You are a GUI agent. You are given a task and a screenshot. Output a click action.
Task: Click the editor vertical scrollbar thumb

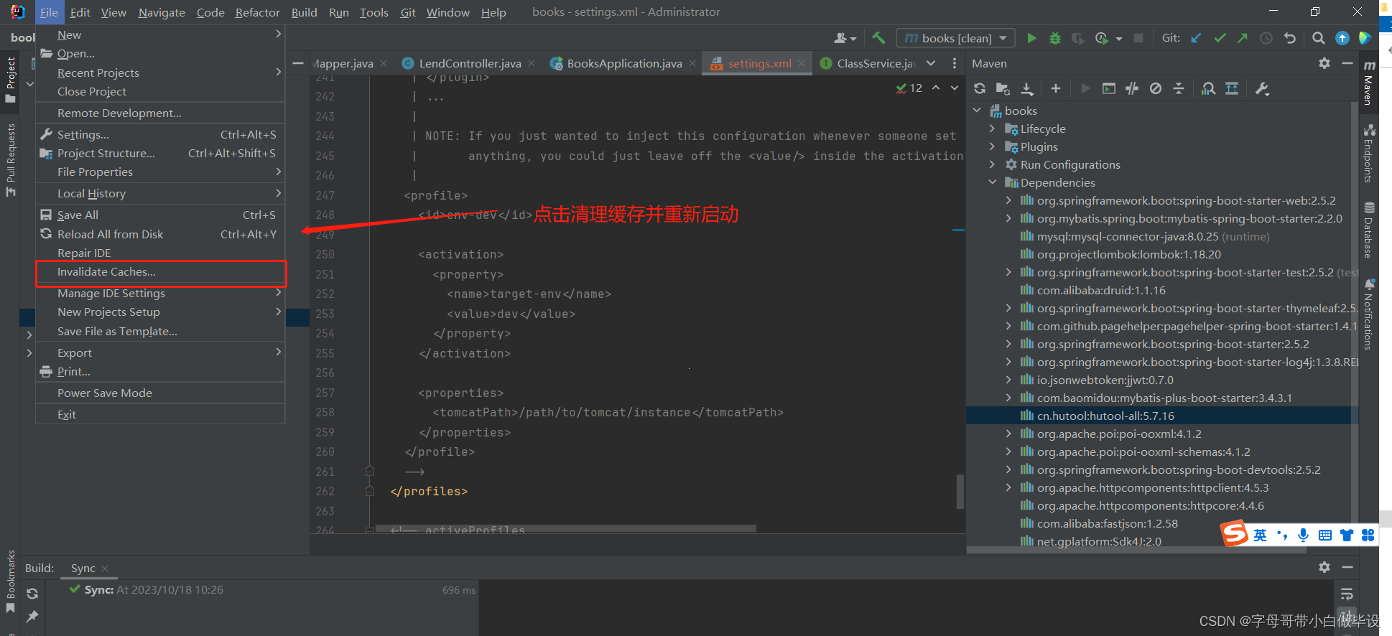(x=960, y=491)
